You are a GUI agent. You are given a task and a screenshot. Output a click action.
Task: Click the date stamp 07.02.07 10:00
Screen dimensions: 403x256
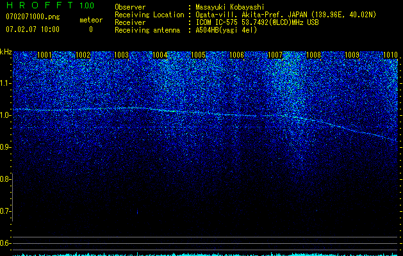(x=33, y=29)
